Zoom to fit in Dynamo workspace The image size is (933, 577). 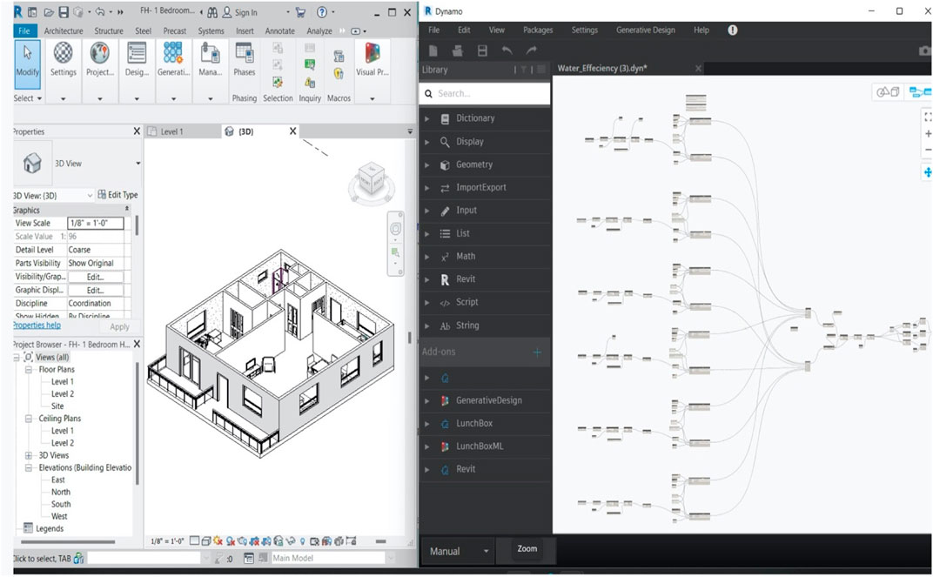[928, 117]
